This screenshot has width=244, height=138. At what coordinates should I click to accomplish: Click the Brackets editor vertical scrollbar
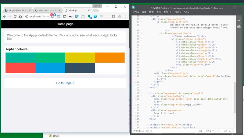coord(235,97)
